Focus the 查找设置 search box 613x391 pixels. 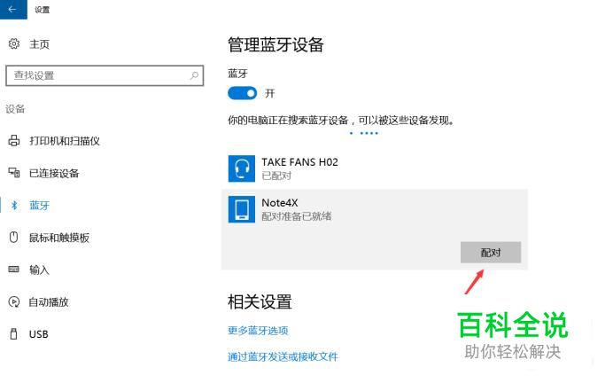click(x=105, y=75)
